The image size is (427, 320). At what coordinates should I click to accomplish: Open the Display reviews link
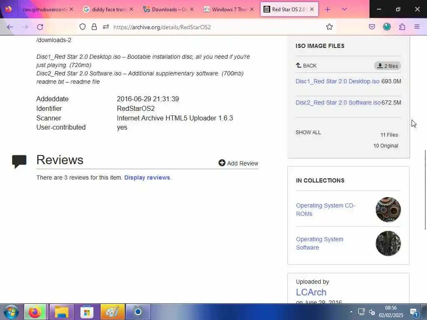(x=147, y=177)
